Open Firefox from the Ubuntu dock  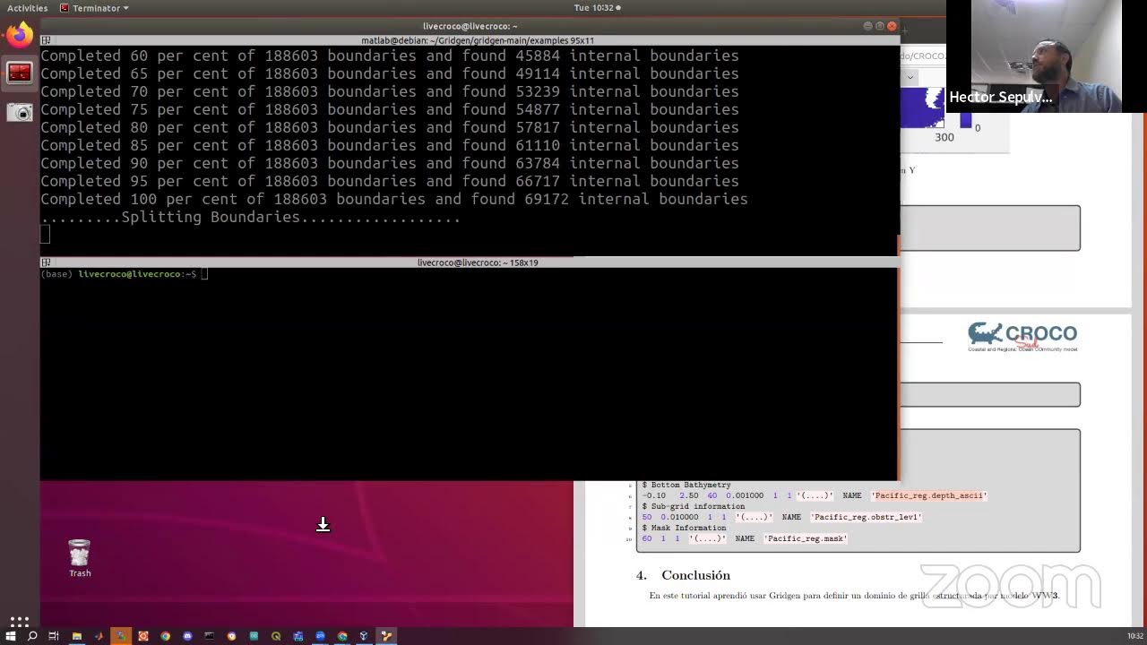[19, 36]
